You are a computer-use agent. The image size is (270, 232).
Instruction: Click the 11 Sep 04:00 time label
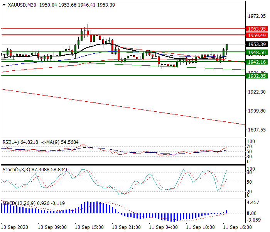163,227
